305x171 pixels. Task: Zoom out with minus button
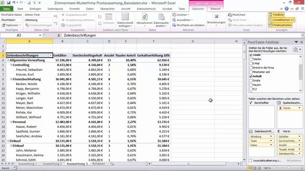click(x=274, y=168)
